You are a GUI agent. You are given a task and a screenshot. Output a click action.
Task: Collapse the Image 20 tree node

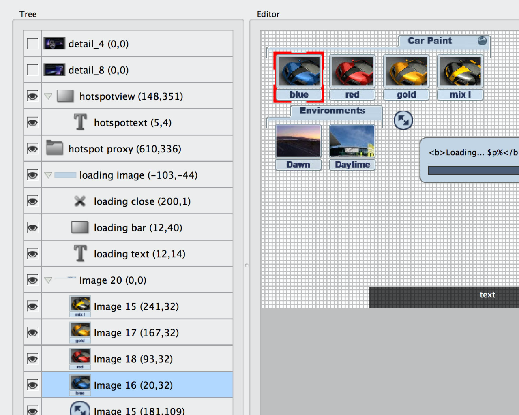(x=48, y=280)
